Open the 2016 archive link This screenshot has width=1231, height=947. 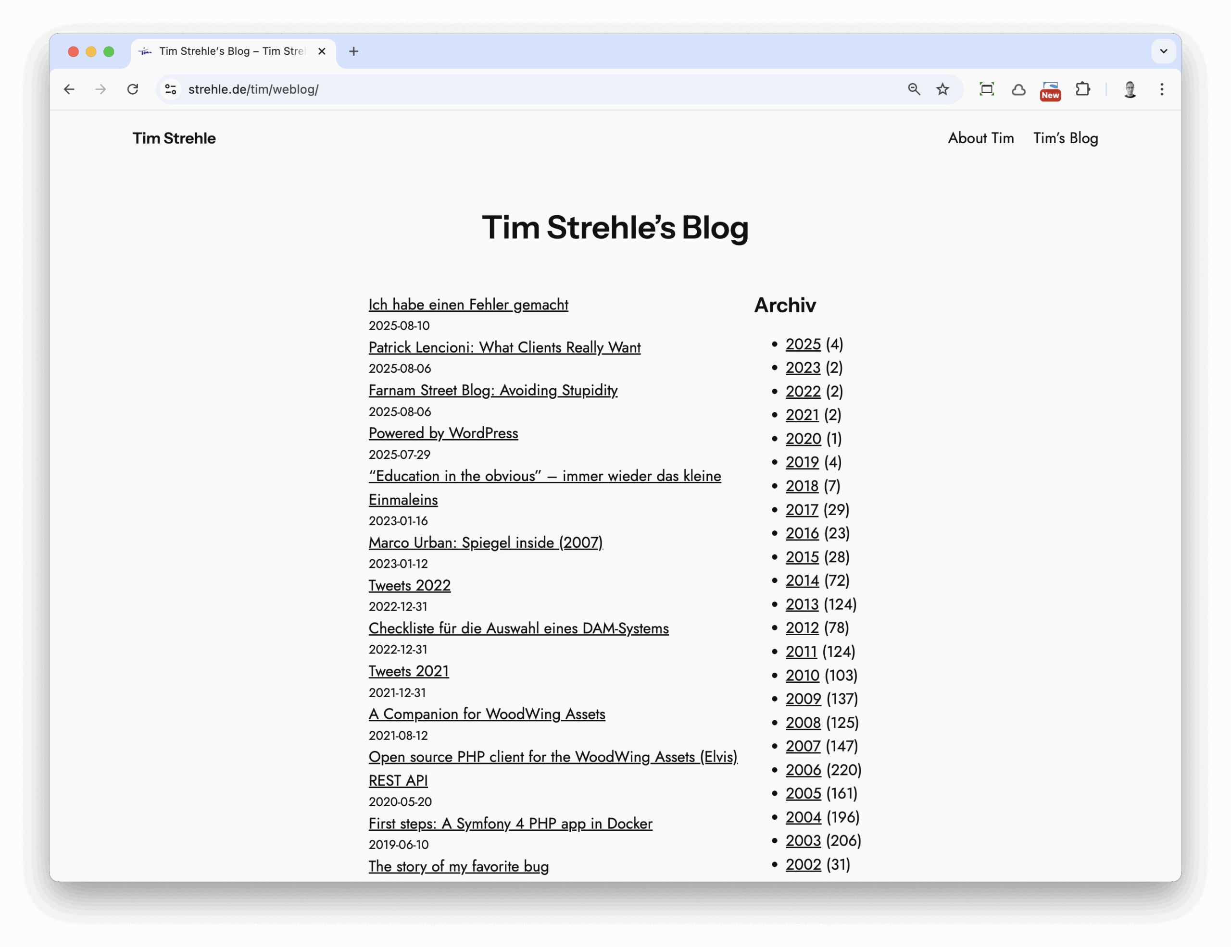(802, 533)
